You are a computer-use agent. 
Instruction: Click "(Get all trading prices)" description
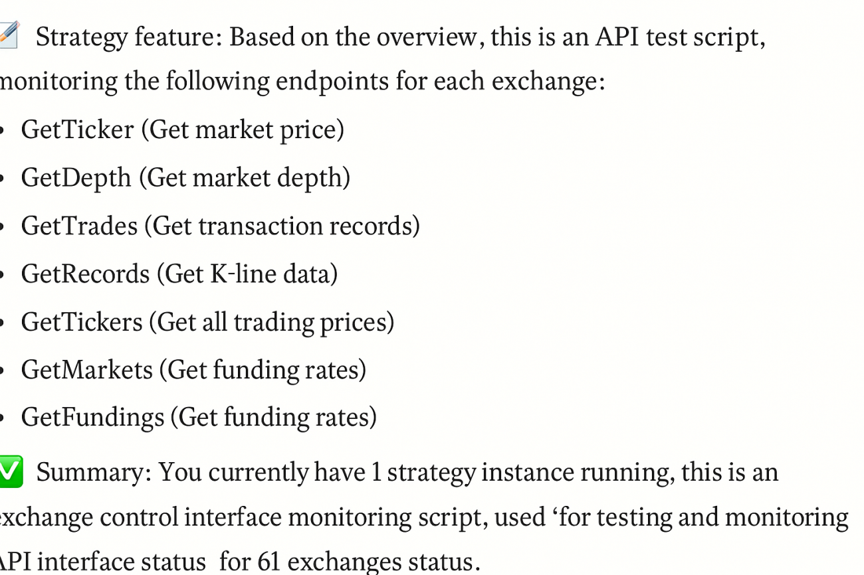tap(271, 322)
